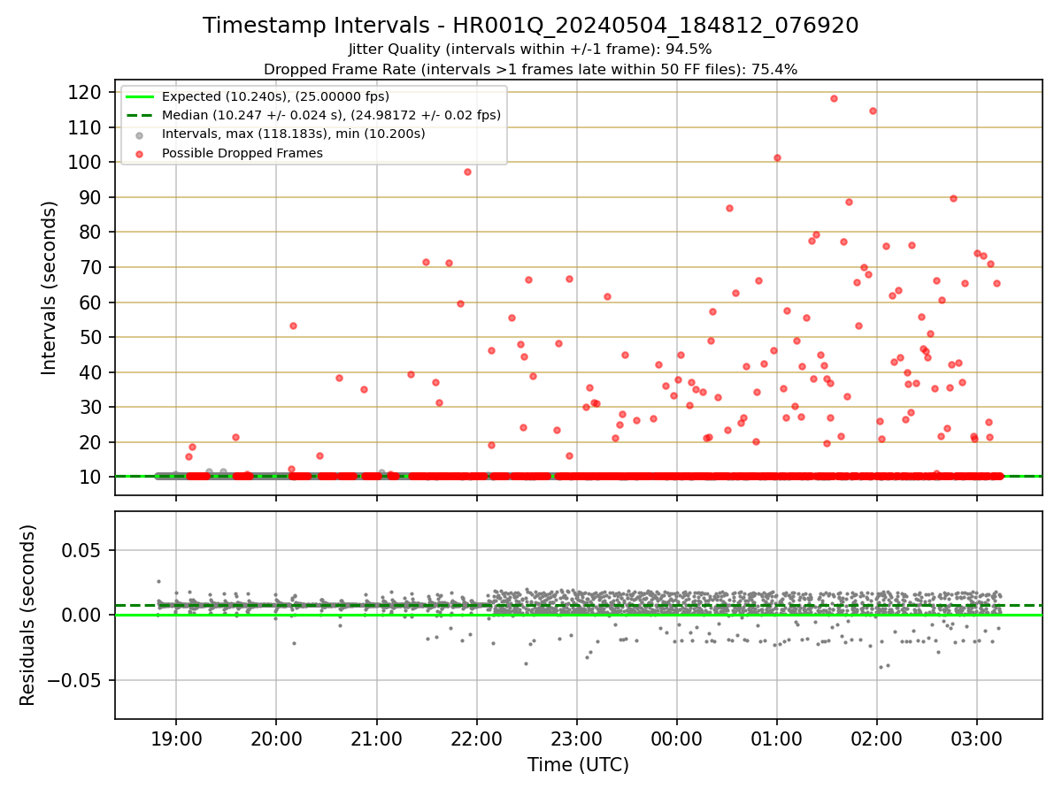
Task: Click legend entry 'Intervals, max (118.183s), min (10.200s)'
Action: (293, 134)
